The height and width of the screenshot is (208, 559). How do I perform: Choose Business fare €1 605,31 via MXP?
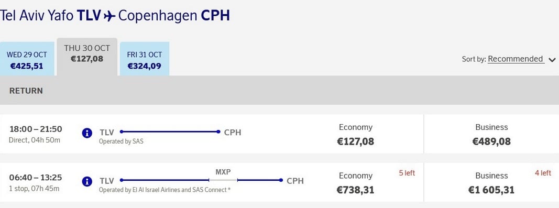point(491,183)
